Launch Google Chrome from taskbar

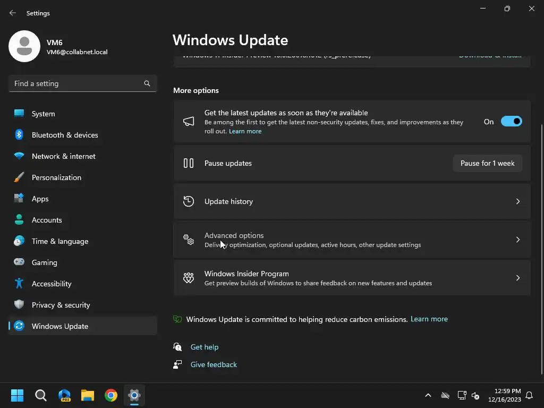point(111,395)
